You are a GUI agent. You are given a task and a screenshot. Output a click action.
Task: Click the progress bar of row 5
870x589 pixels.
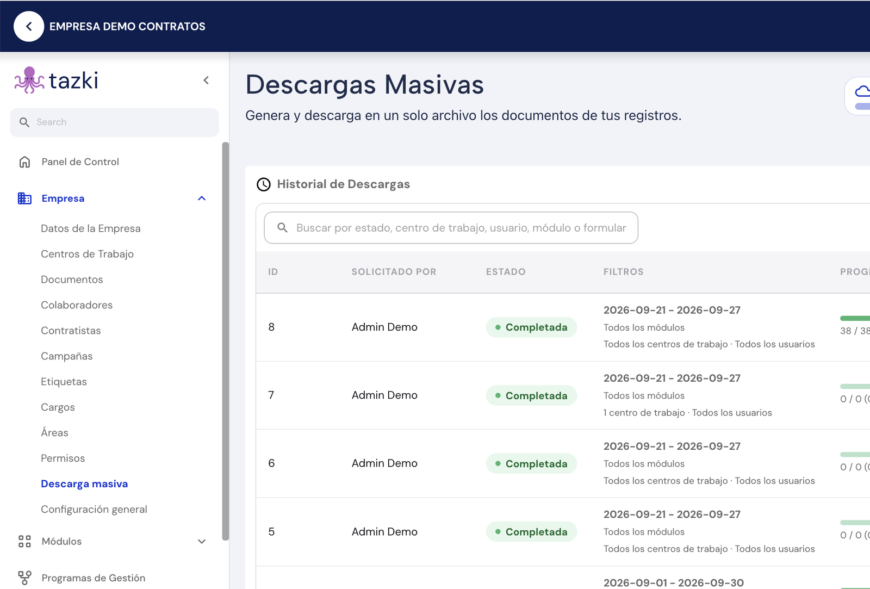(855, 523)
